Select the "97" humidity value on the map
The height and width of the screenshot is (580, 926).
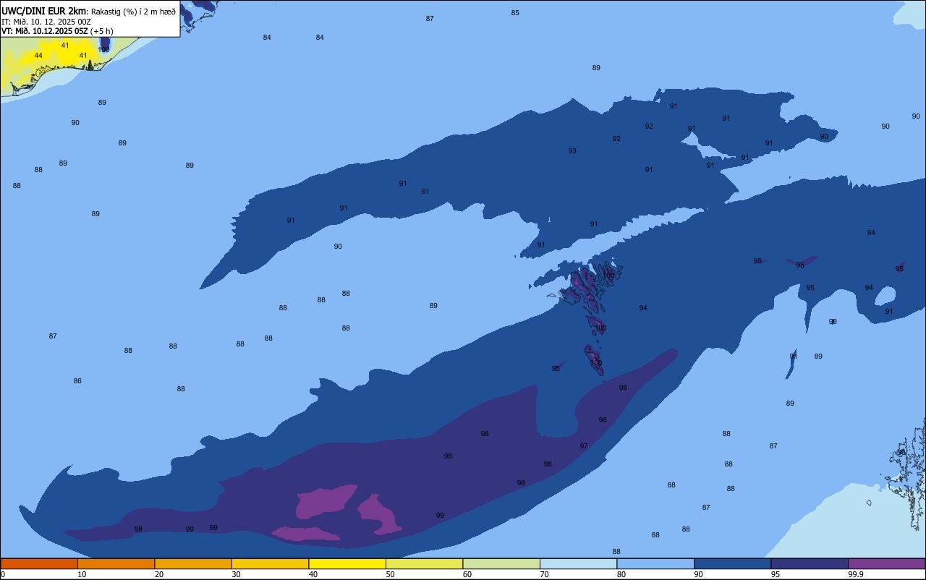(584, 446)
